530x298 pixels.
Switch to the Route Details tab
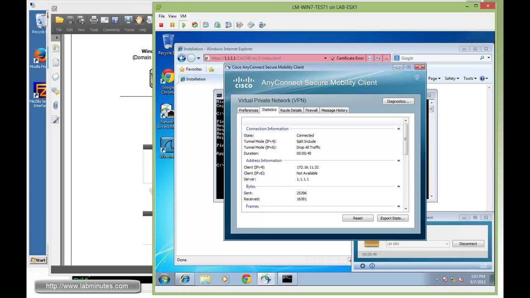click(x=291, y=110)
